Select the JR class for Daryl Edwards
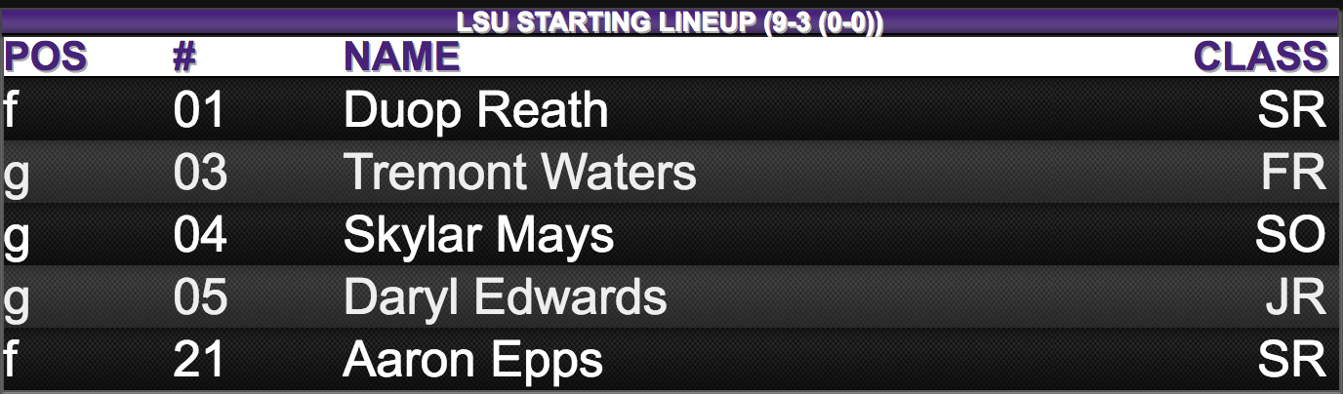 (x=1296, y=297)
